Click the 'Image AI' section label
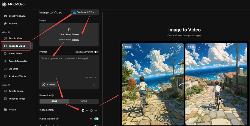Viewport: 250px width, 126px height. pos(6,85)
